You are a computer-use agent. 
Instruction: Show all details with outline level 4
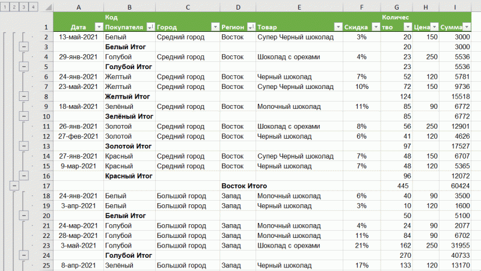[32, 7]
